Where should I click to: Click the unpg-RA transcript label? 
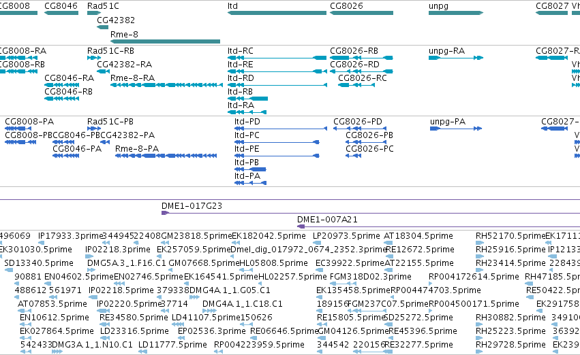[447, 51]
